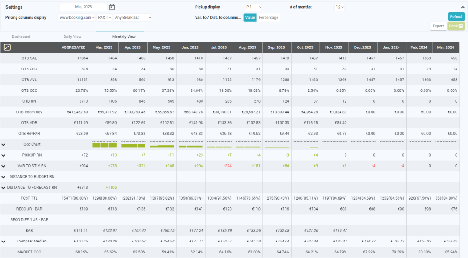Click the Mar 2023 occupancy chart bar
Screen dimensions: 468x258
pyautogui.click(x=105, y=145)
